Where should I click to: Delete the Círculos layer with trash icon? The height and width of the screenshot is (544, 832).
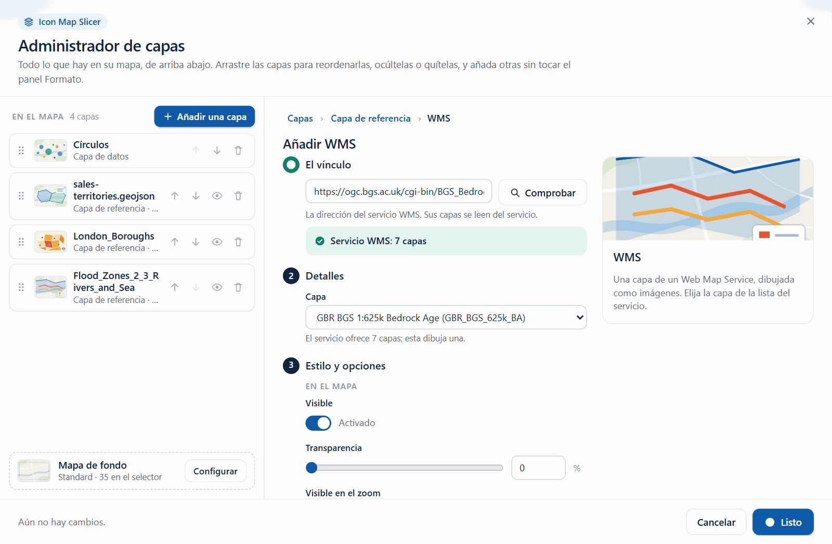click(238, 151)
